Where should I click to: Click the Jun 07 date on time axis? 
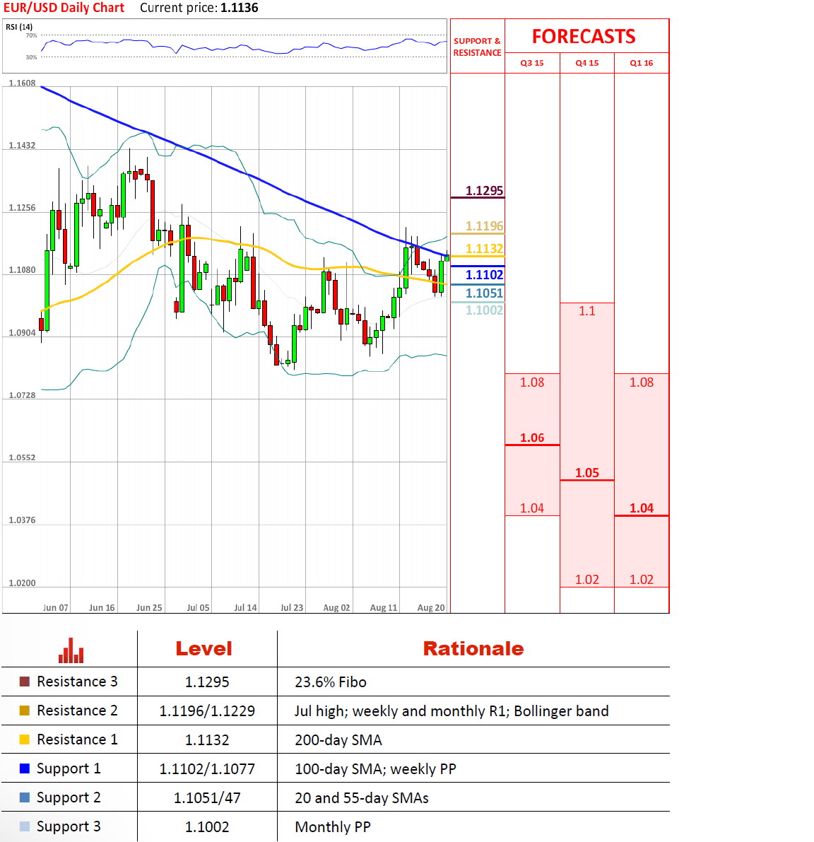click(56, 607)
